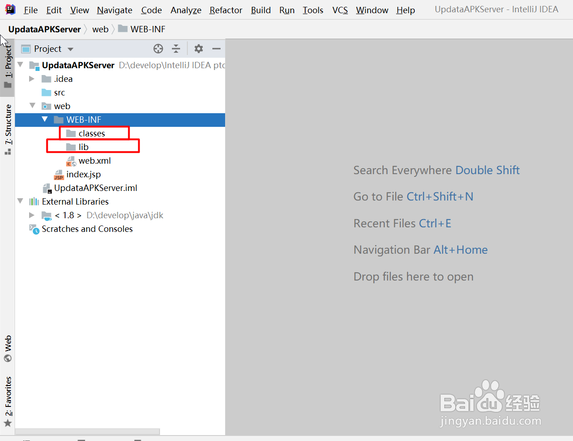
Task: Click the index.jsp JSP file icon
Action: coord(59,175)
